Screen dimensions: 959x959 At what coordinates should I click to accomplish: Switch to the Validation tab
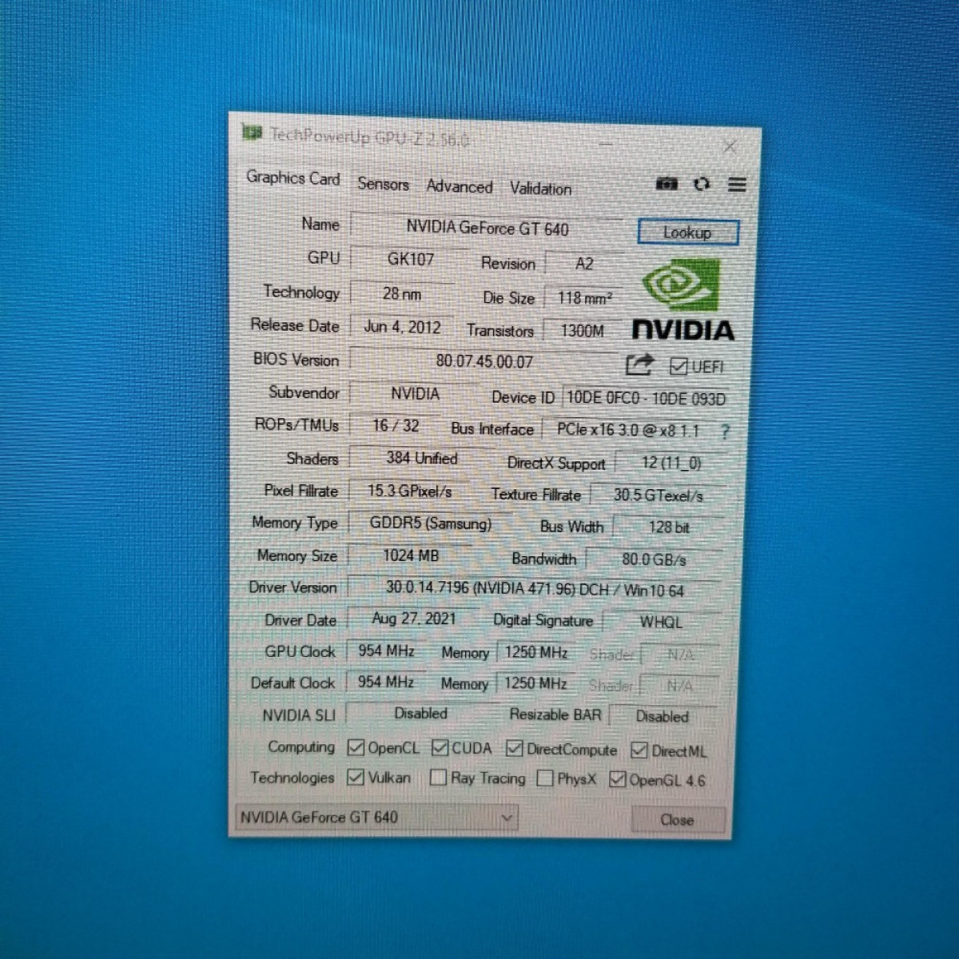point(541,189)
